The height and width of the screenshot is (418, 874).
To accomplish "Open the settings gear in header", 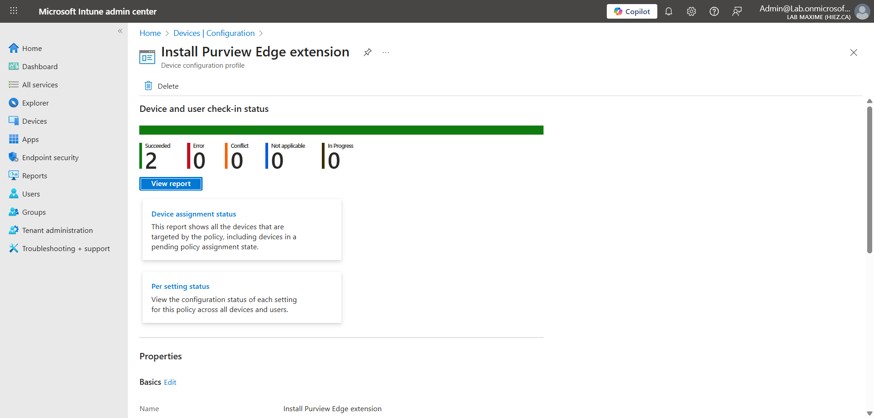I will 691,11.
